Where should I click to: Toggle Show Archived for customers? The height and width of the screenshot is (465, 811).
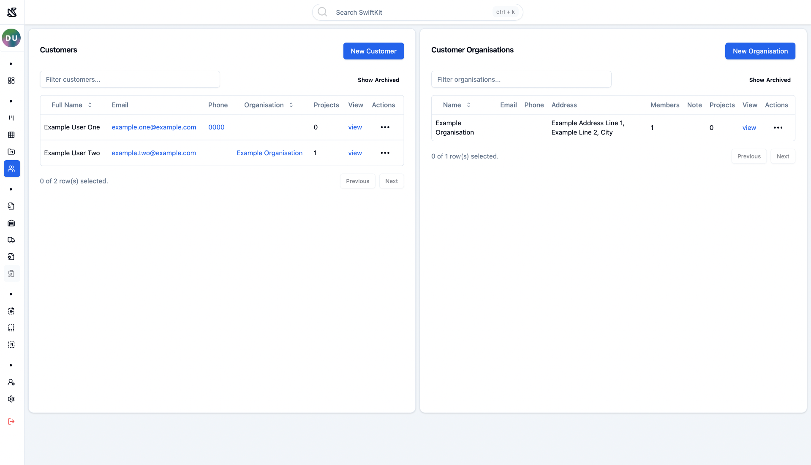pos(378,80)
